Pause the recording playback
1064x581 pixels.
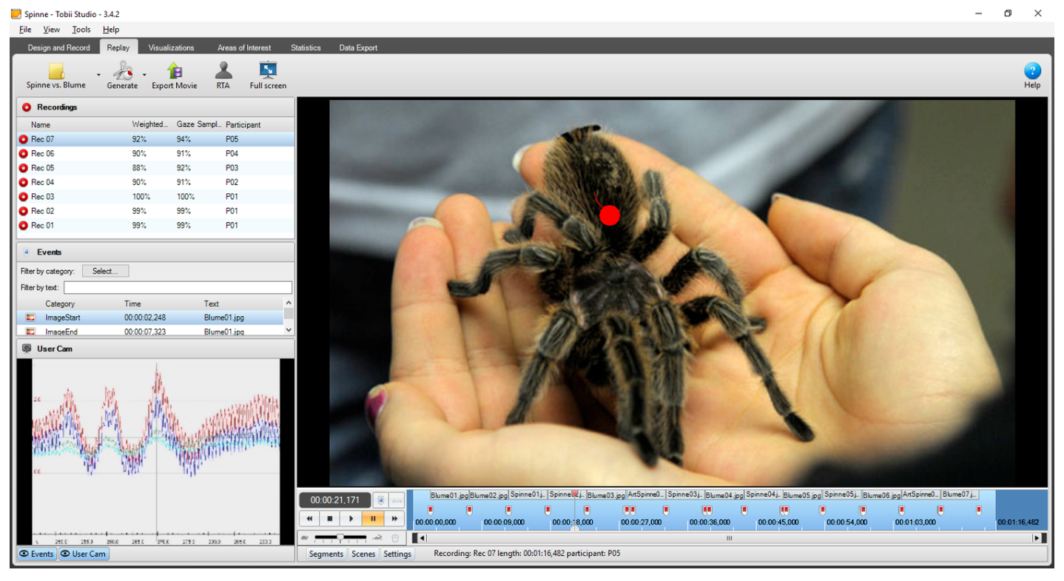pyautogui.click(x=373, y=519)
